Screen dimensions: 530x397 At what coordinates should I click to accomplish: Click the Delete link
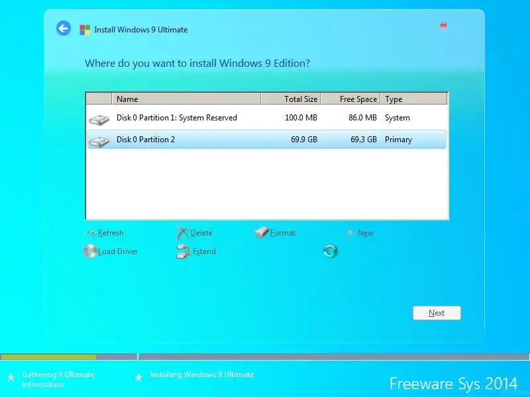(201, 233)
